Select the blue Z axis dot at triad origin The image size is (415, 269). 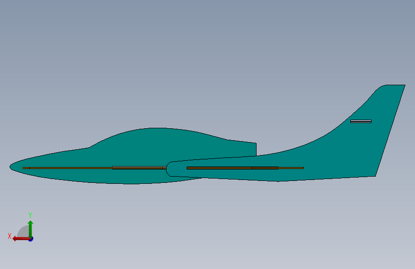(31, 239)
